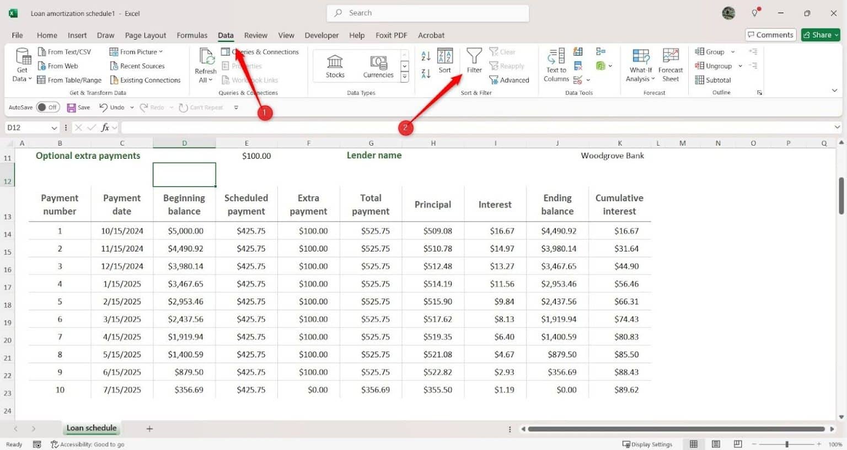Toggle AutoSave off switch to on
Viewport: 847px width, 450px height.
[49, 107]
